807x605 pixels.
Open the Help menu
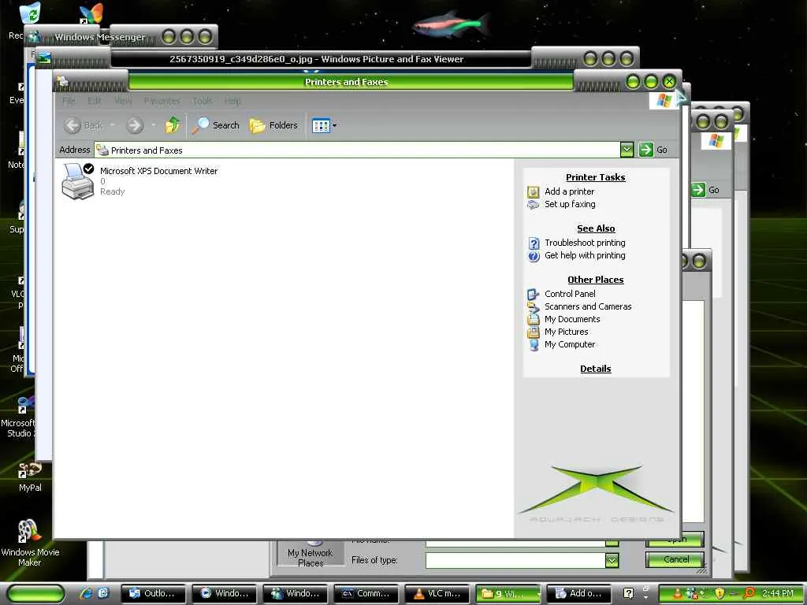232,101
